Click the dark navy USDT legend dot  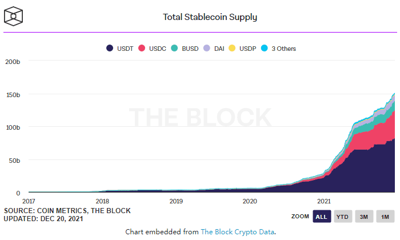click(x=110, y=48)
